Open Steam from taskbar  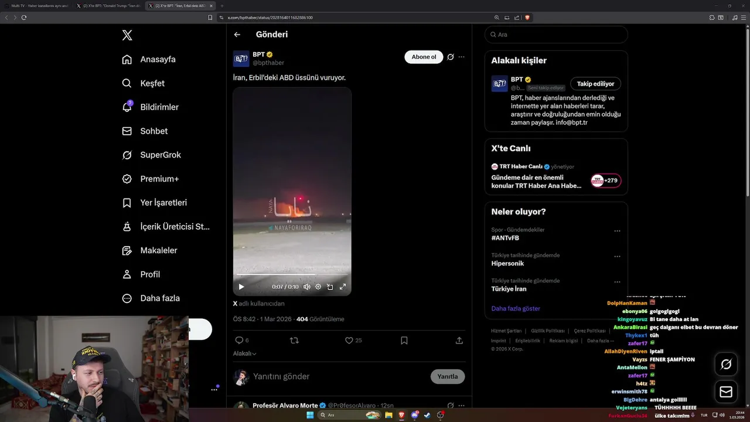tap(427, 415)
